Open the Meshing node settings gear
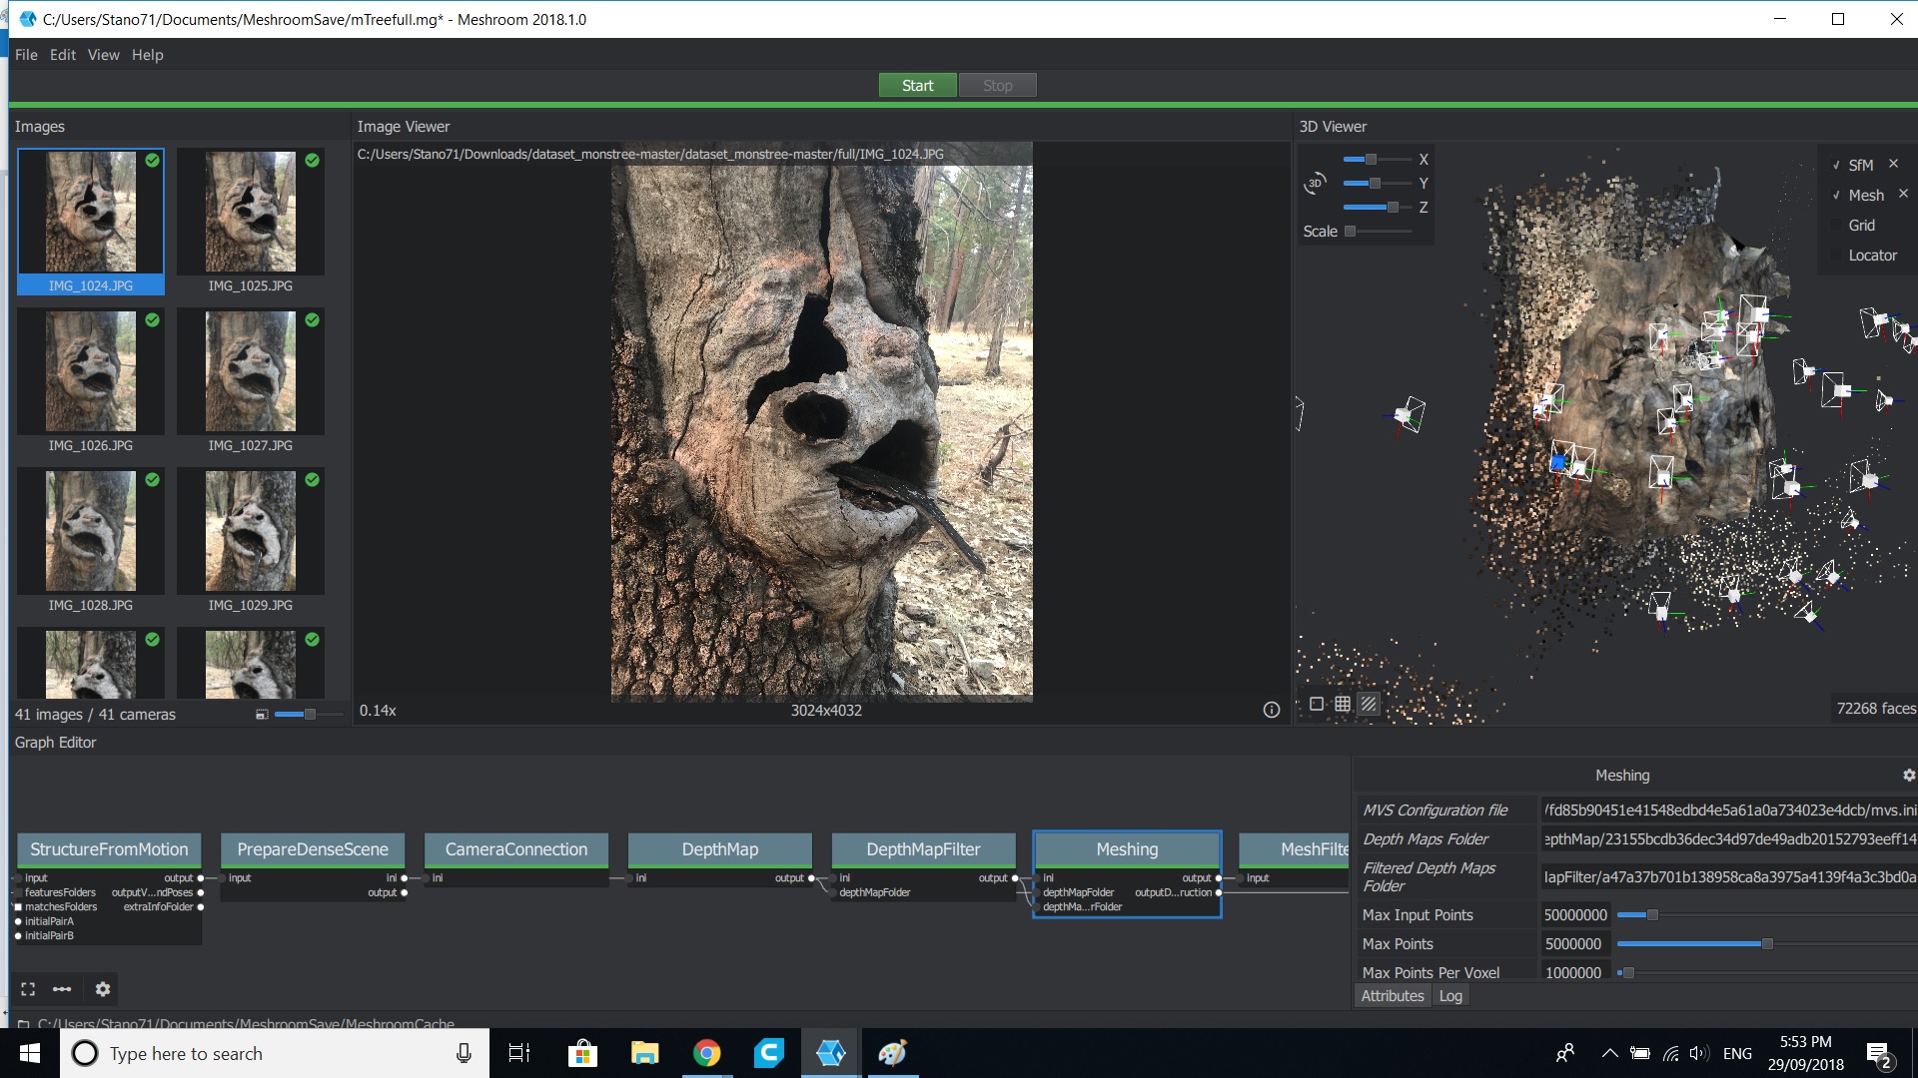 coord(1909,775)
